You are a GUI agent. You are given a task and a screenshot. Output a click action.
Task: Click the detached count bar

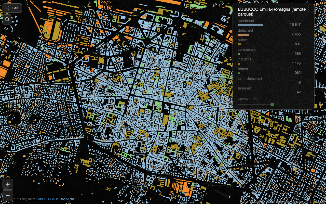coord(243,35)
